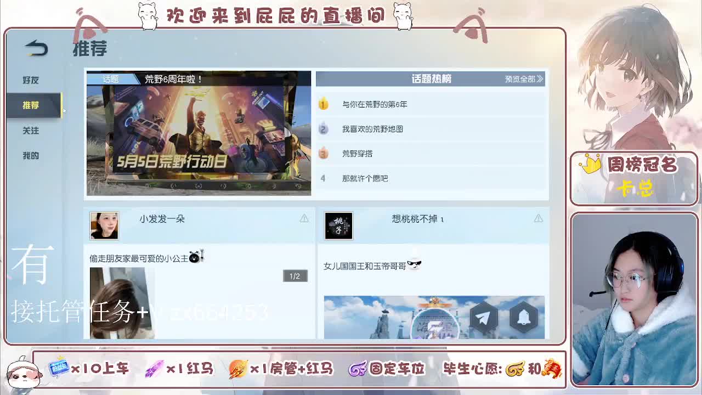
Task: Open topic 与你在荒野的第6年
Action: [375, 104]
